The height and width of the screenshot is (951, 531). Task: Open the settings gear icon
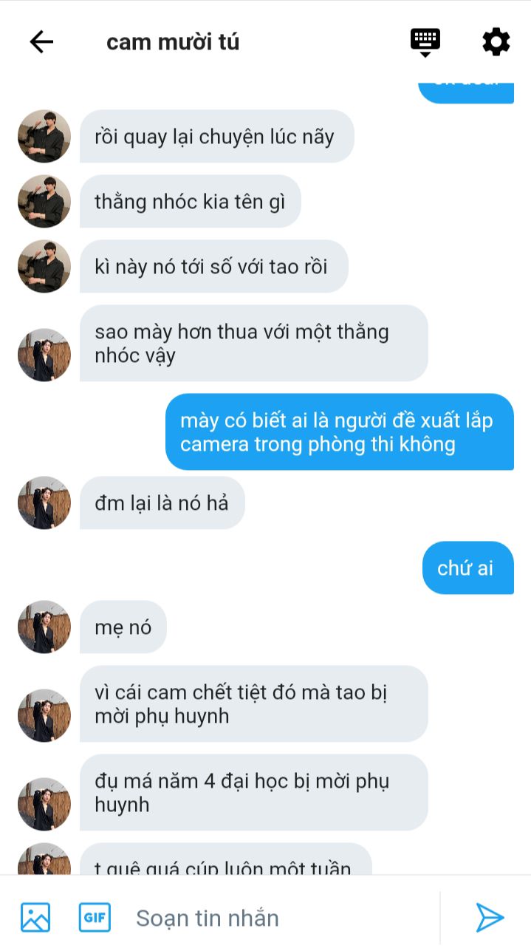[496, 42]
